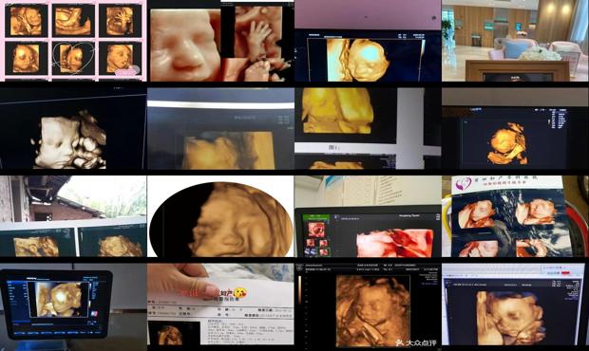Open the hospital lobby sofa photo

[x=515, y=41]
